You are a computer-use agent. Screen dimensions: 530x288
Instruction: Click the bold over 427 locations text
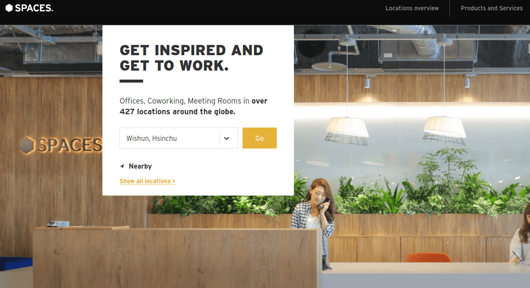point(194,107)
